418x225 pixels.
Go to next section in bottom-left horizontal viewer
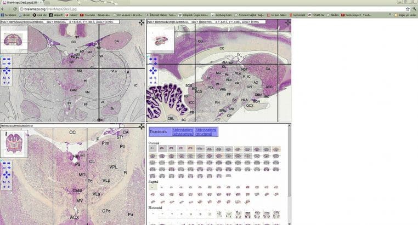pos(9,163)
